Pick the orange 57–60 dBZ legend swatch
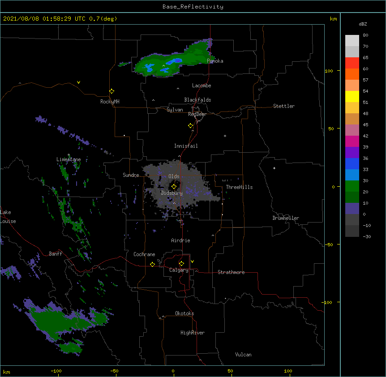386x377 pixels. point(352,74)
